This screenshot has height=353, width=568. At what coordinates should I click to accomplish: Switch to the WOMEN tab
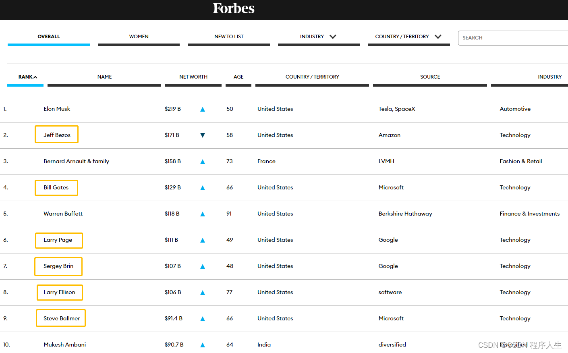point(139,37)
